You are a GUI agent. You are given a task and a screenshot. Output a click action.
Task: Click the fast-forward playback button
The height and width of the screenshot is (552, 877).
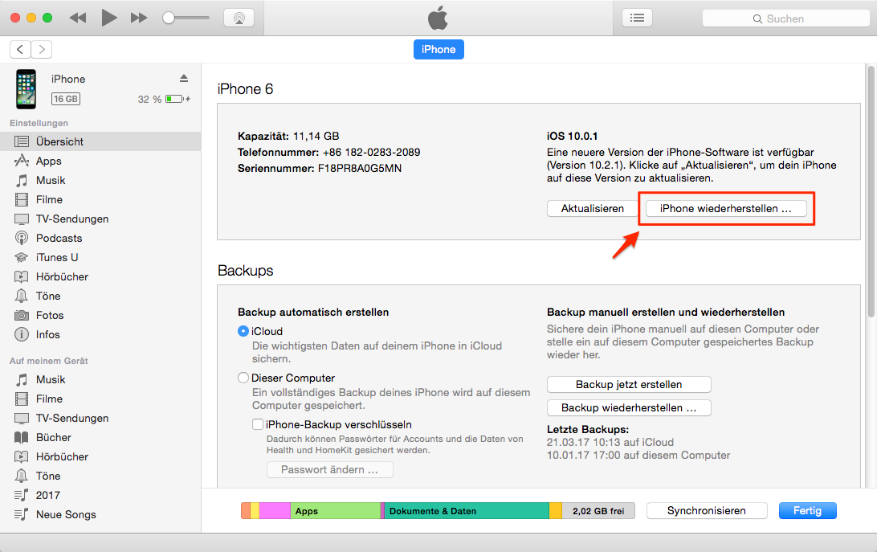pos(139,18)
